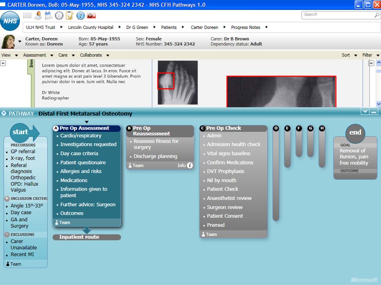This screenshot has width=381, height=285.
Task: Select the collapsed pathway step F
Action: [299, 141]
